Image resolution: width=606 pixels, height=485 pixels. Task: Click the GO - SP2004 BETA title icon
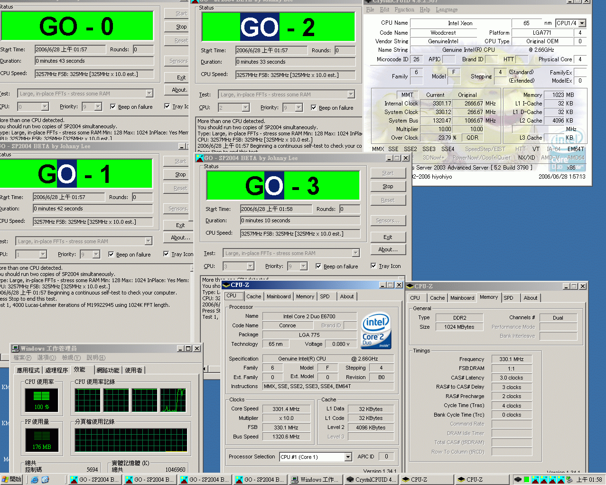point(200,158)
